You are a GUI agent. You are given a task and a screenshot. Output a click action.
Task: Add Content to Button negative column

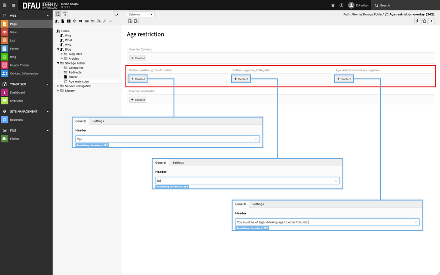coord(241,79)
